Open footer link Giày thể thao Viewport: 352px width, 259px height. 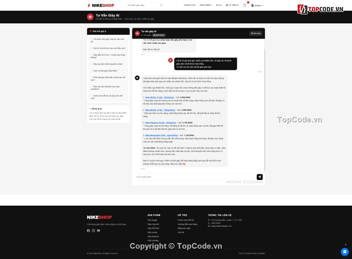pos(153,228)
